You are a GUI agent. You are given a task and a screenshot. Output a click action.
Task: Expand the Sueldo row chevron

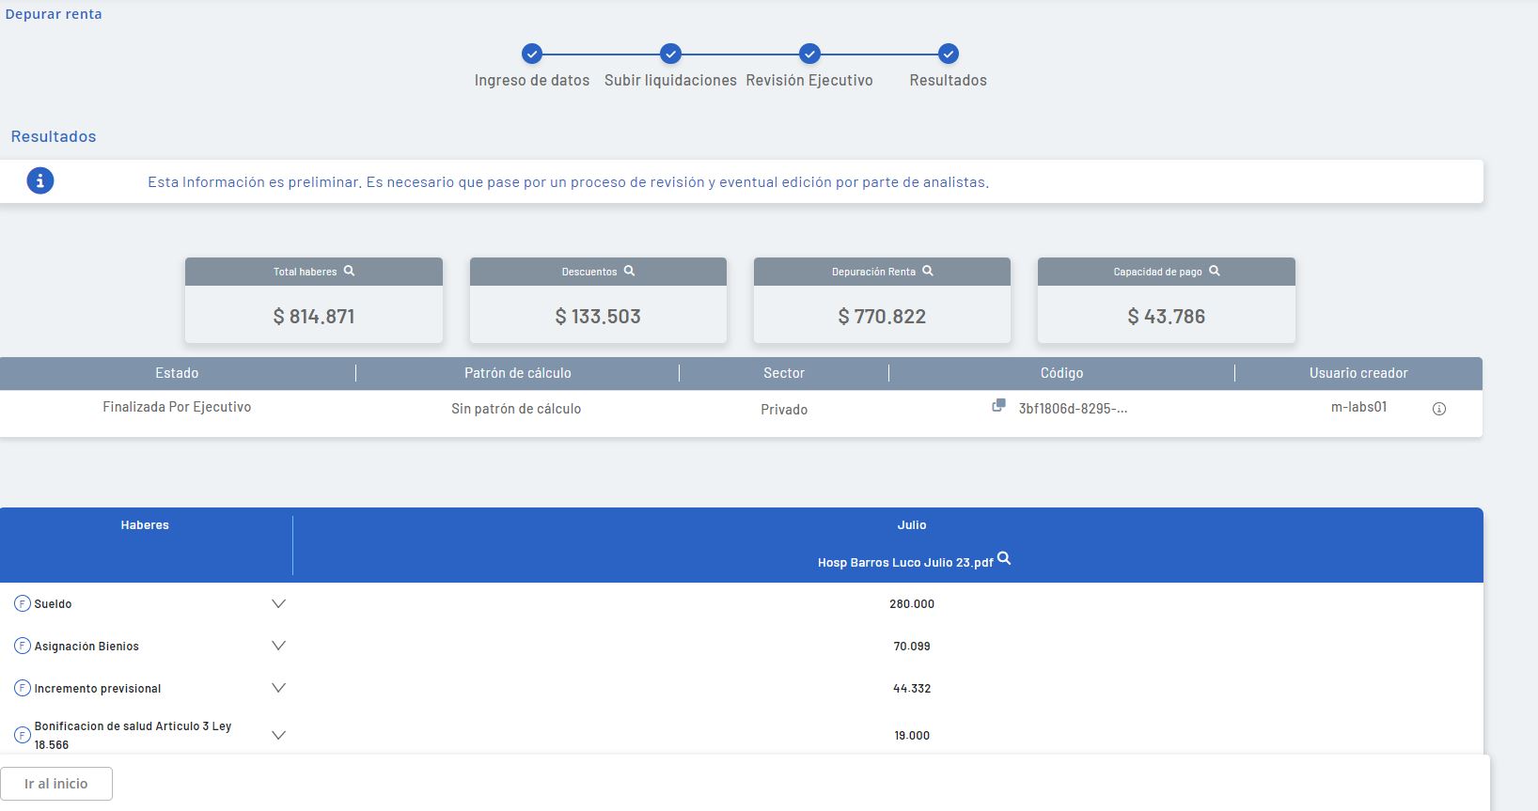278,603
